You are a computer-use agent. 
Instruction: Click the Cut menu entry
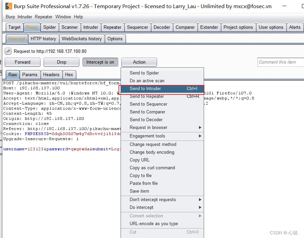(162, 232)
